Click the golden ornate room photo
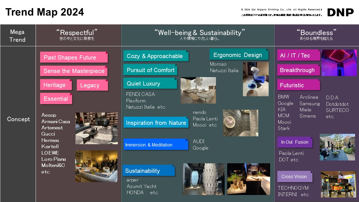 point(96,166)
